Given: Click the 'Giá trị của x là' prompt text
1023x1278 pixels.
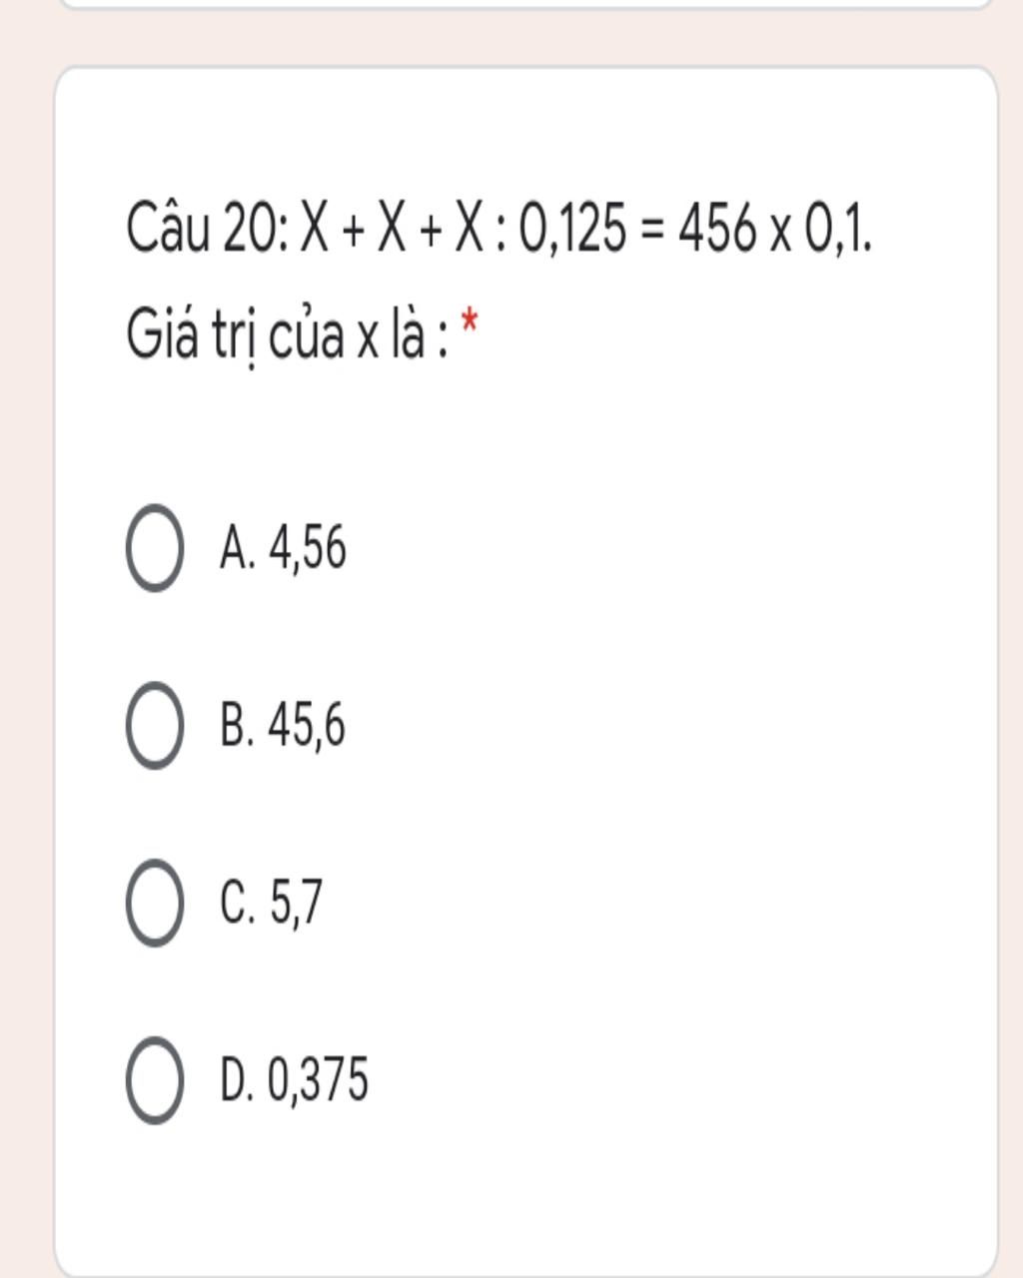Looking at the screenshot, I should click(x=277, y=333).
